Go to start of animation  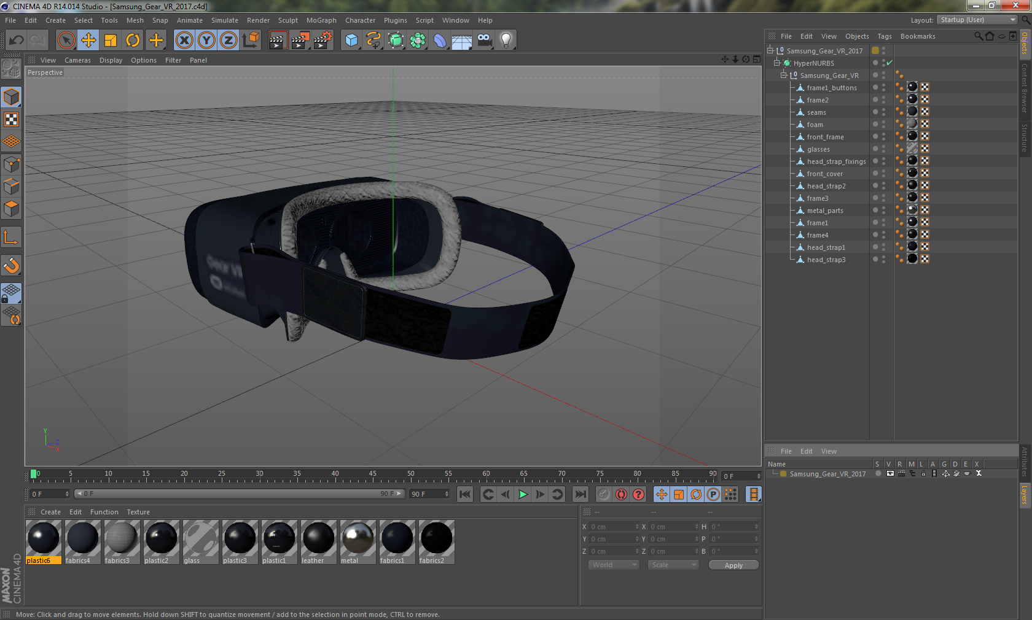[x=465, y=494]
